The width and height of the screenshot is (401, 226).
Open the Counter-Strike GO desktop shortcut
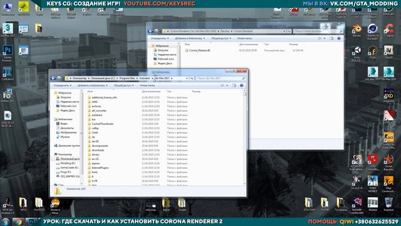pos(388,141)
